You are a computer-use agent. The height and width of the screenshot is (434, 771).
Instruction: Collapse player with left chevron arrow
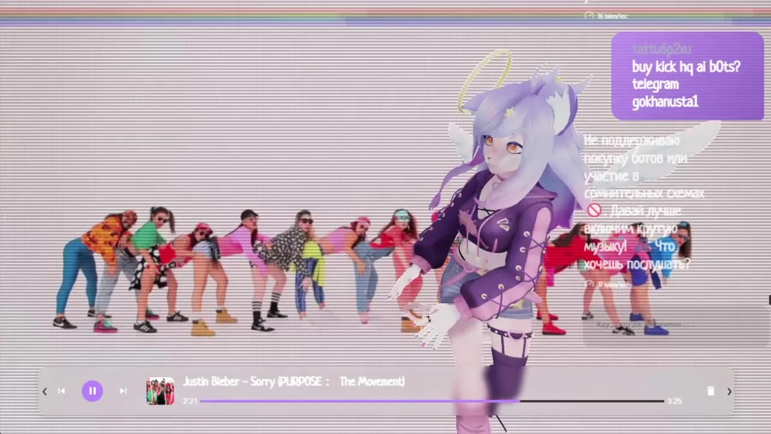click(x=45, y=391)
